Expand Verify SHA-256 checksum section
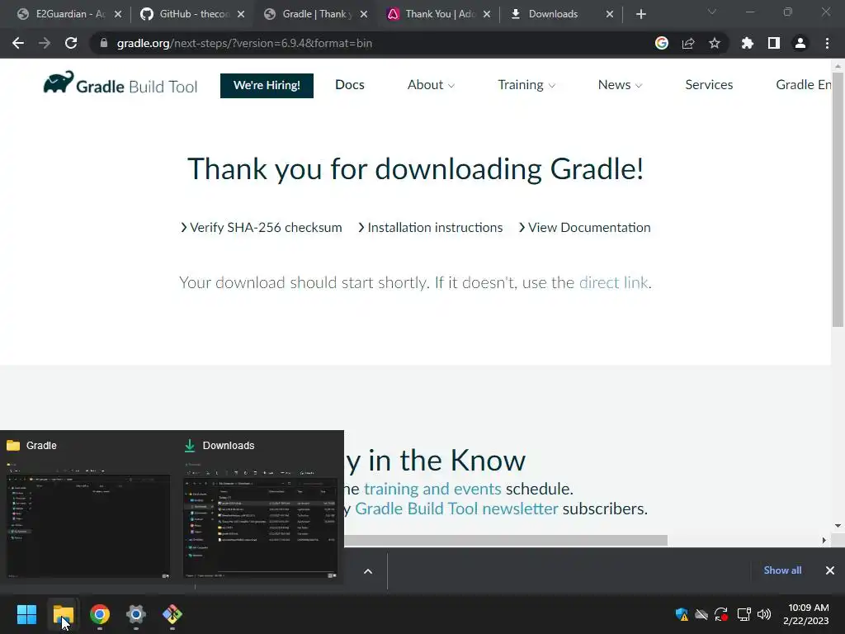Screen dimensions: 845x634 [262, 228]
